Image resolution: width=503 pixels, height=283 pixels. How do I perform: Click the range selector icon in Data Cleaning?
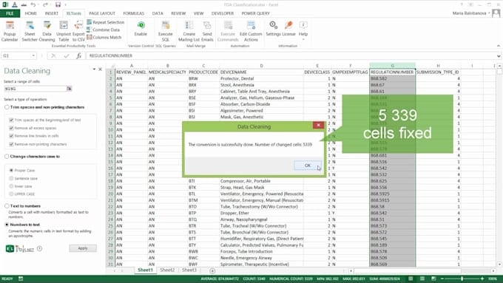click(x=70, y=89)
